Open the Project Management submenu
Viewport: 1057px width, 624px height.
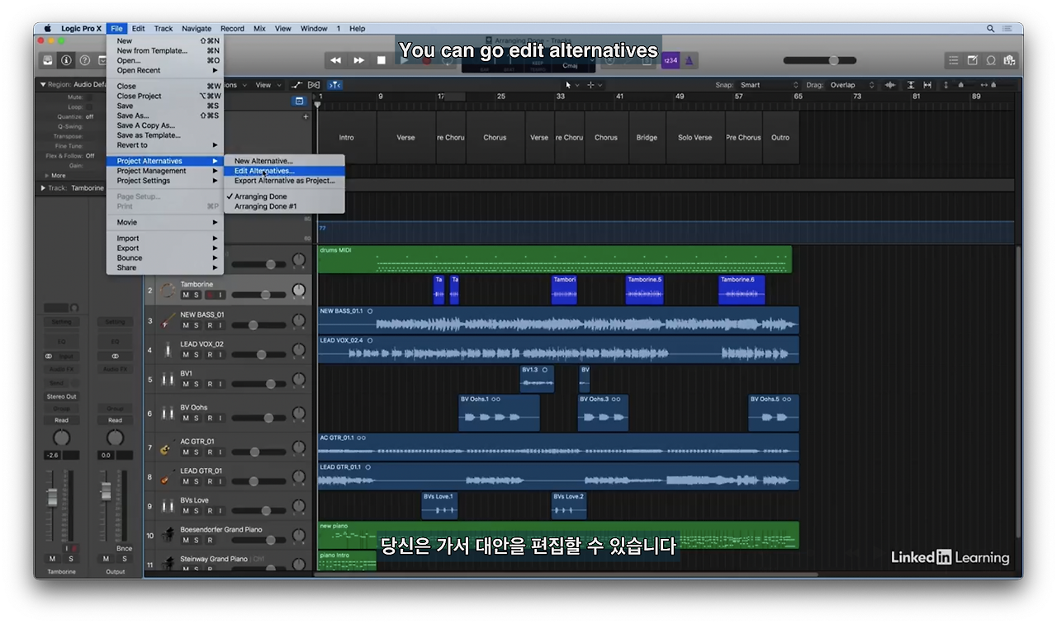165,171
